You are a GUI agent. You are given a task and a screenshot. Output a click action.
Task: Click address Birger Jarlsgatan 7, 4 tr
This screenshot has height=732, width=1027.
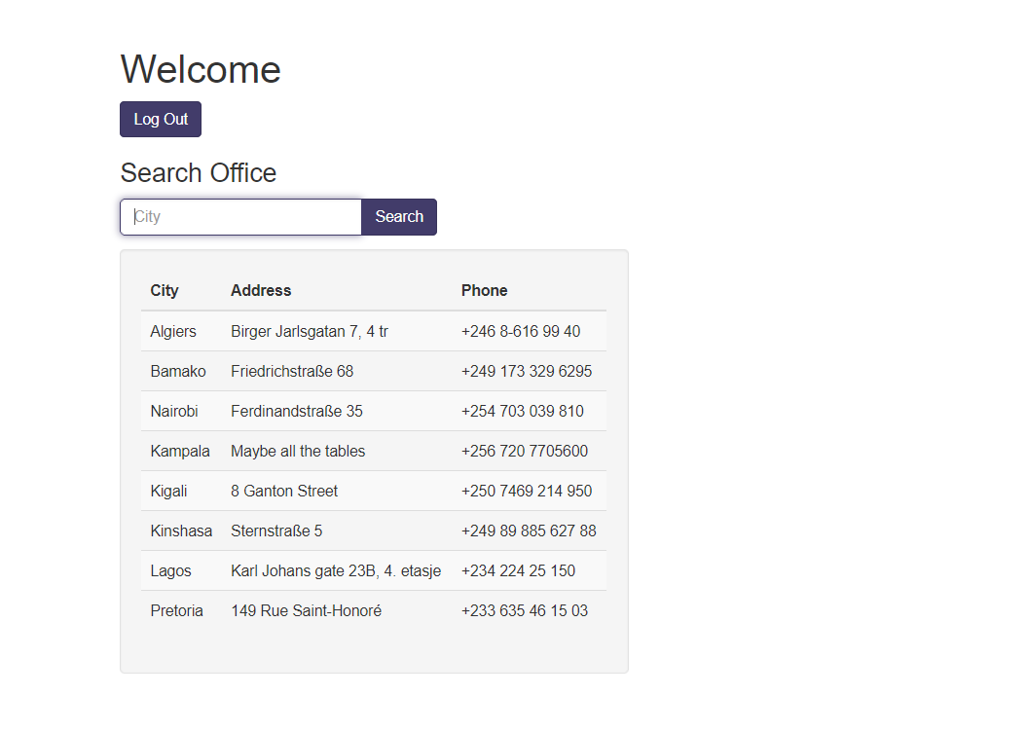[310, 332]
